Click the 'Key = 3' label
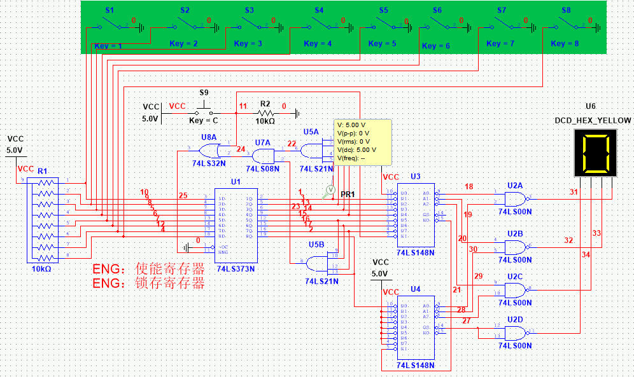 point(248,44)
